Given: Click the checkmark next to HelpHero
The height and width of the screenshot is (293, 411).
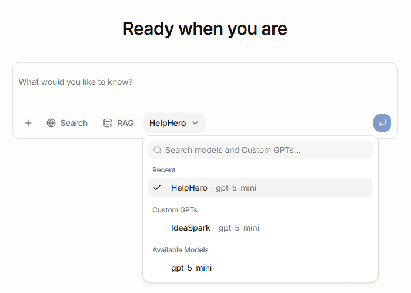Looking at the screenshot, I should pyautogui.click(x=157, y=188).
